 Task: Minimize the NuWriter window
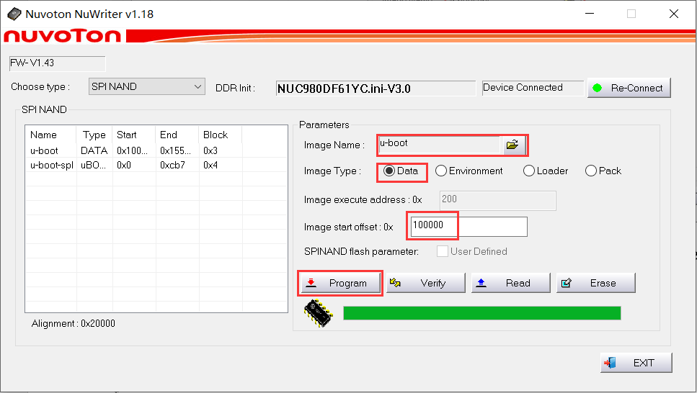[590, 14]
